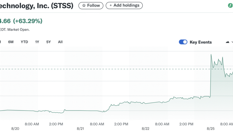This screenshot has height=133, width=233.
Task: Click the mountain chart type icon
Action: (227, 42)
